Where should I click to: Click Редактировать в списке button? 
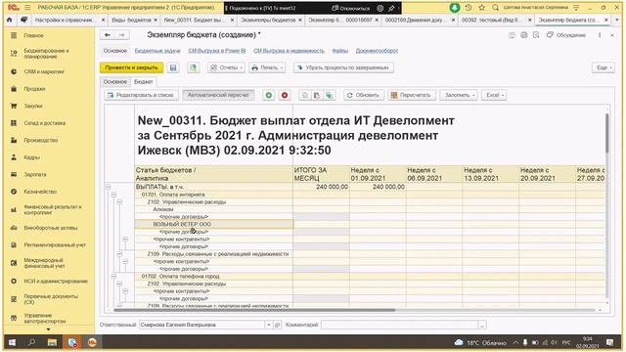(140, 95)
